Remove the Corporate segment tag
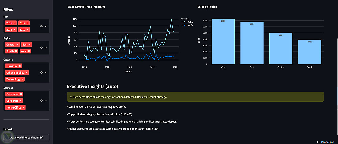 click(21, 101)
